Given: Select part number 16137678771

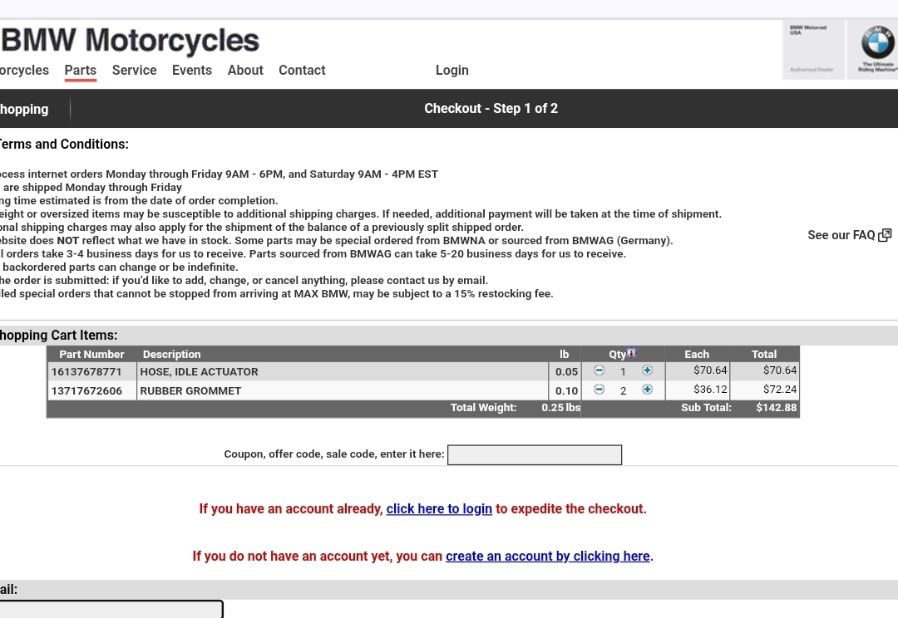Looking at the screenshot, I should pyautogui.click(x=86, y=372).
